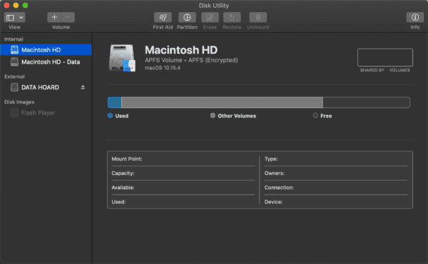
Task: Click the blue Used segment of bar
Action: pyautogui.click(x=115, y=102)
